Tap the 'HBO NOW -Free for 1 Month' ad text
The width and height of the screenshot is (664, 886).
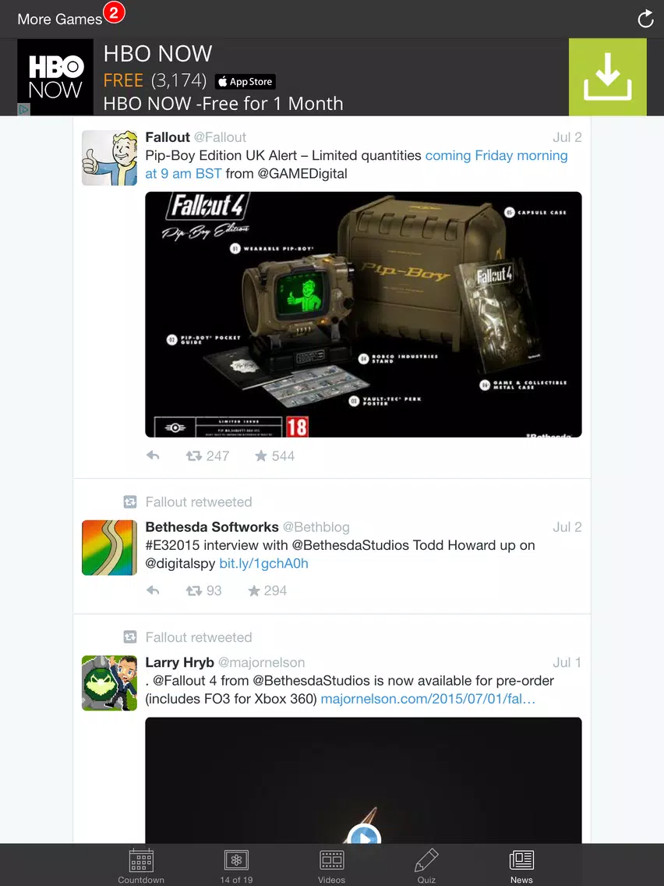click(223, 104)
